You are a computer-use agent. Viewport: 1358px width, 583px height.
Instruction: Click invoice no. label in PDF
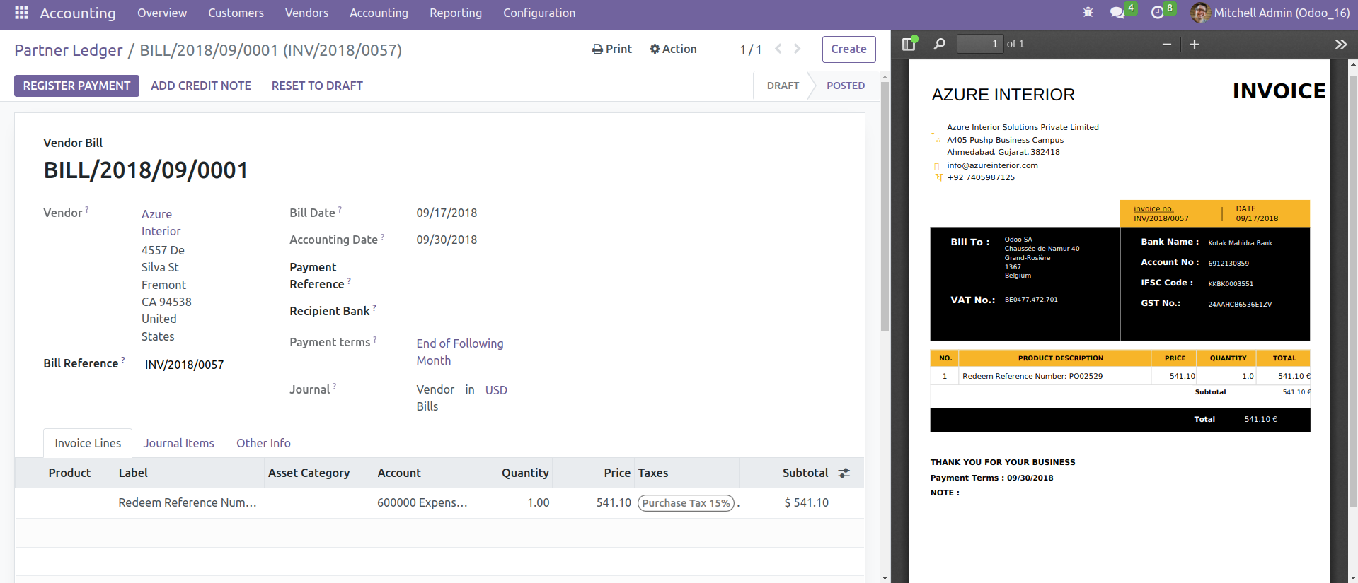(1153, 208)
